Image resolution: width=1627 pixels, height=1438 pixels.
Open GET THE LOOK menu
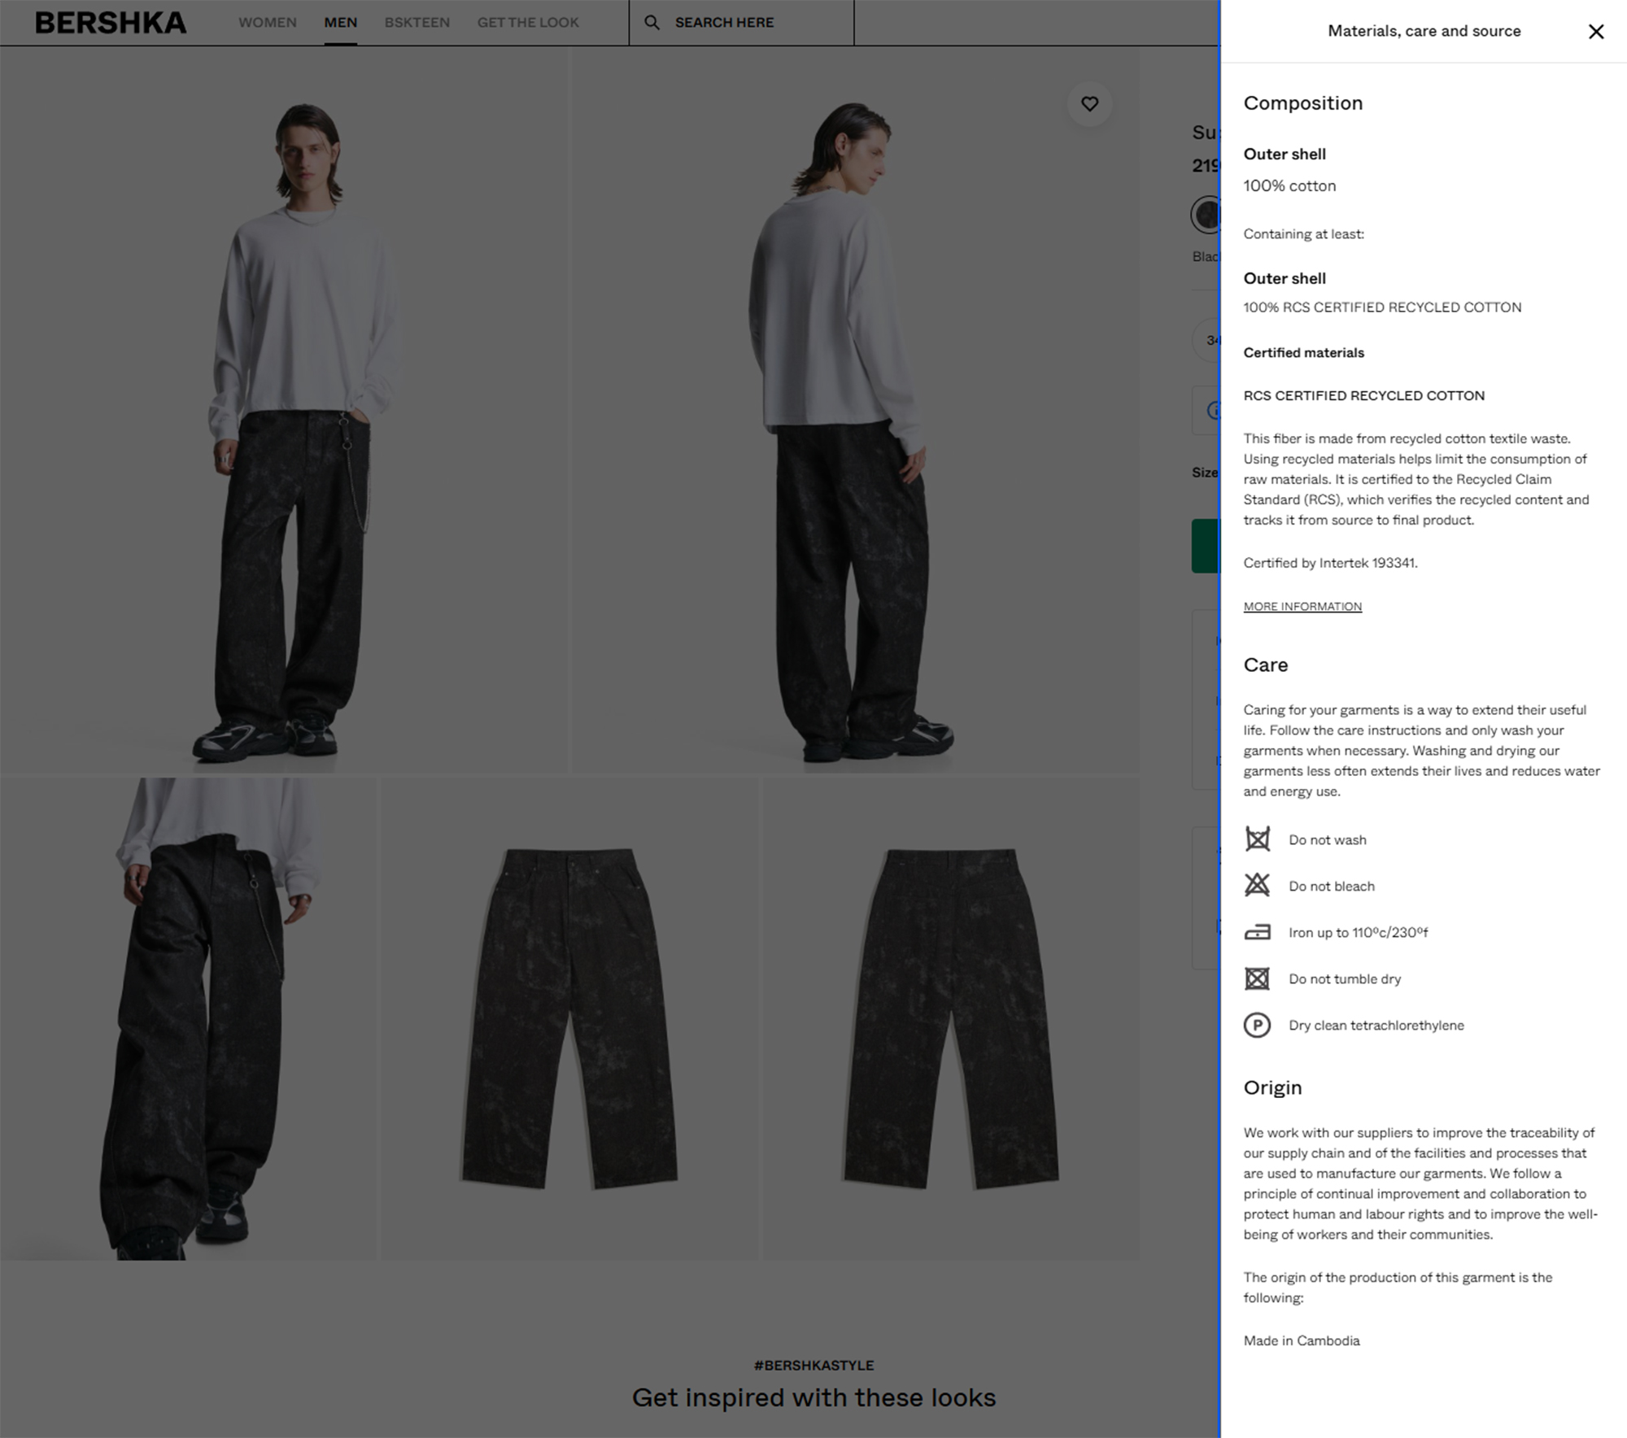[528, 23]
